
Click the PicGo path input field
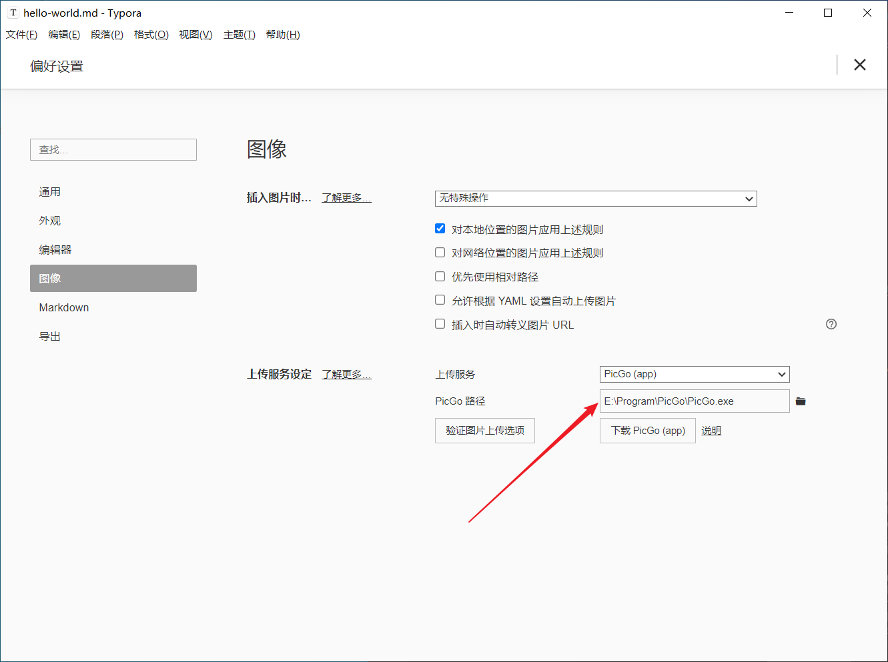[x=694, y=401]
